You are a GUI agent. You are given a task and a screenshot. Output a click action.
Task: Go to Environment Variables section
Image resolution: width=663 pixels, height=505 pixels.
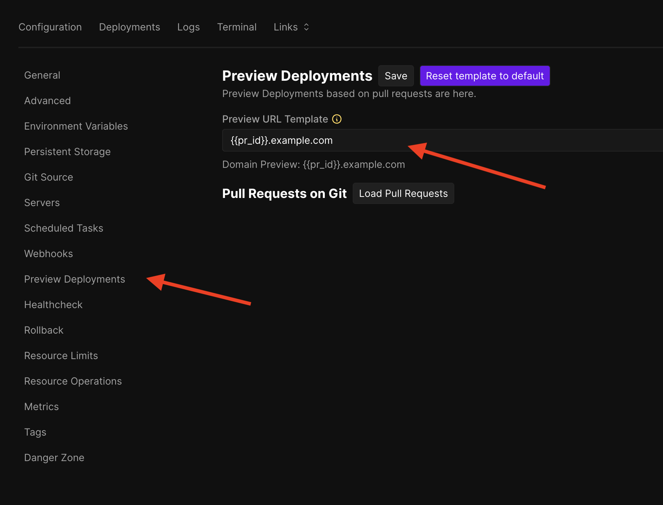(76, 126)
